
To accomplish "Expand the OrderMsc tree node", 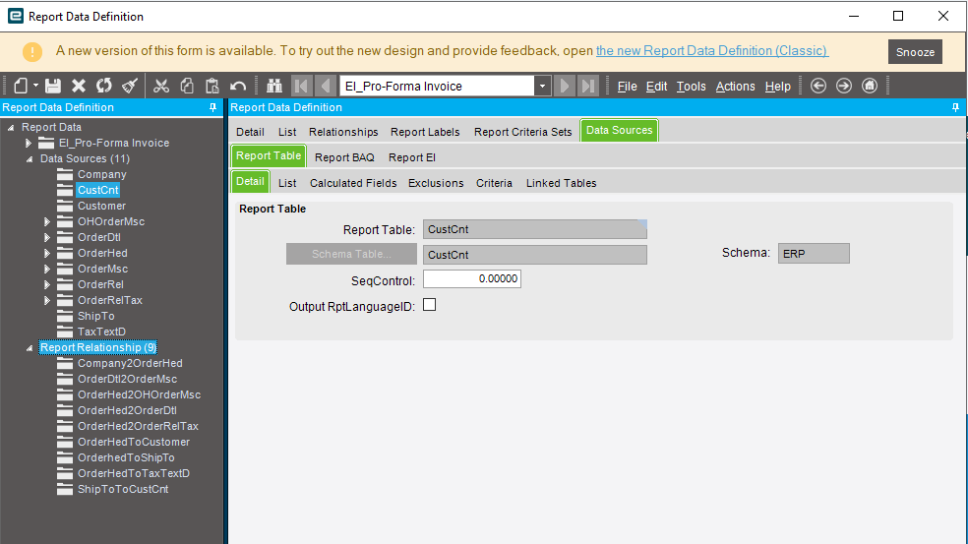I will (47, 269).
